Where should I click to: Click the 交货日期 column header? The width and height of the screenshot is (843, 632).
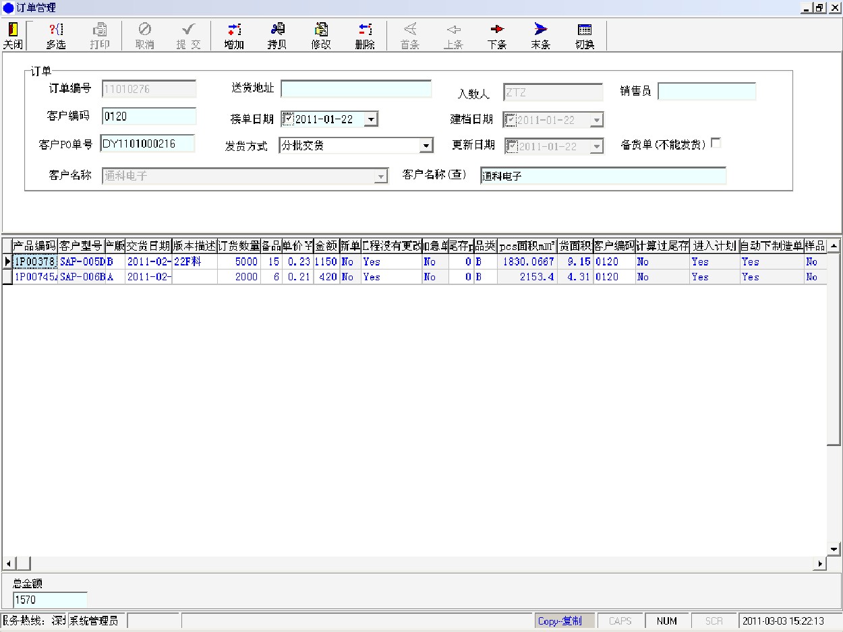coord(148,246)
